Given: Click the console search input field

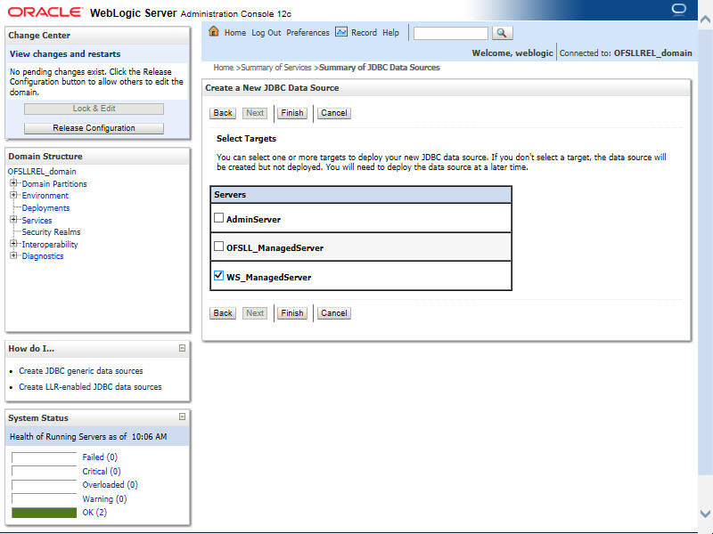Looking at the screenshot, I should [x=451, y=33].
